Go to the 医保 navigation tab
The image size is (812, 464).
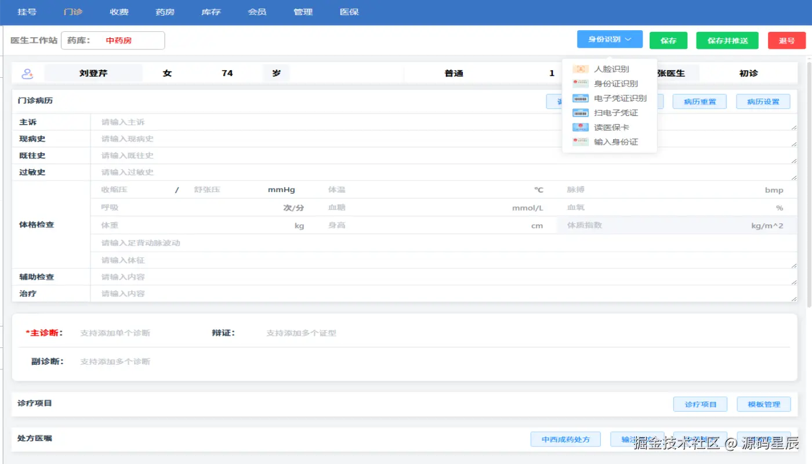point(349,12)
